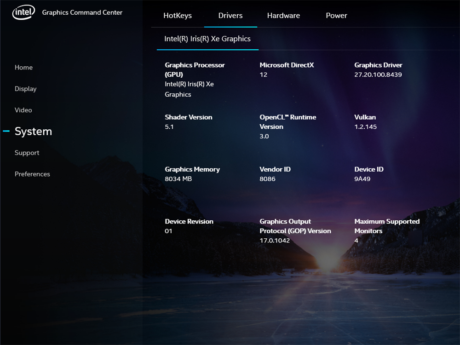The height and width of the screenshot is (345, 460).
Task: Open the Power tab
Action: point(337,16)
